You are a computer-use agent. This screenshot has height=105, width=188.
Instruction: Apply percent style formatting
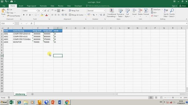click(94, 15)
